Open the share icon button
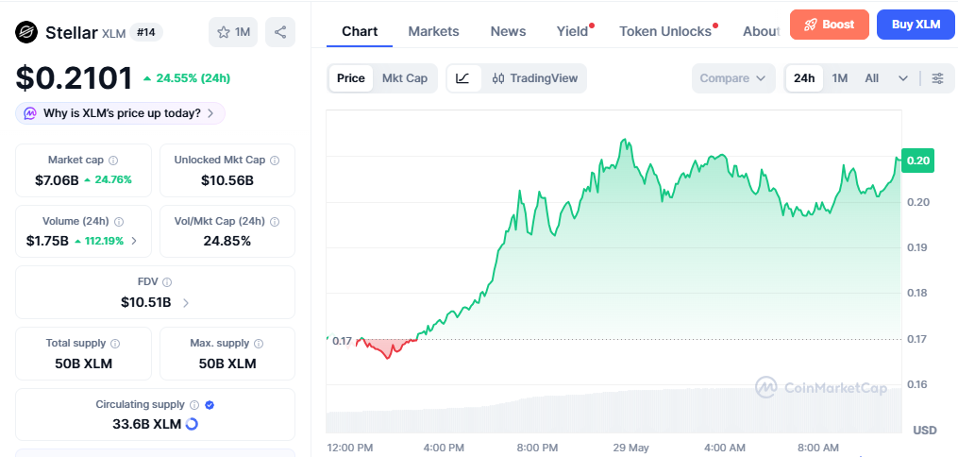 [x=280, y=32]
